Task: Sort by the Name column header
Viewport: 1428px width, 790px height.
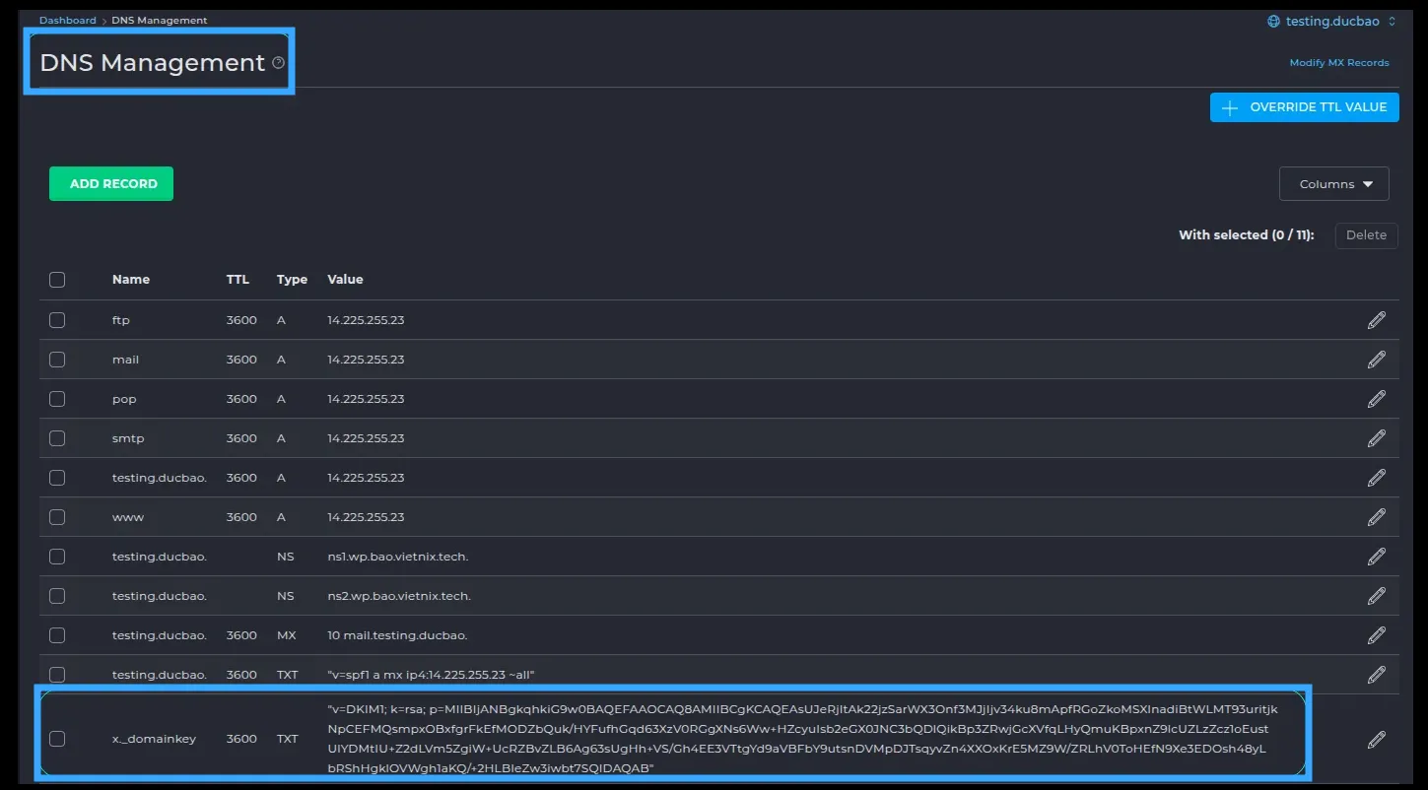Action: coord(131,280)
